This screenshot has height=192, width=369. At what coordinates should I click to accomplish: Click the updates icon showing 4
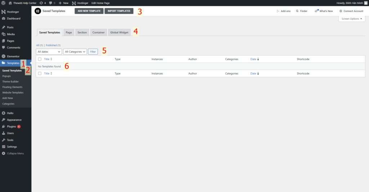click(41, 3)
